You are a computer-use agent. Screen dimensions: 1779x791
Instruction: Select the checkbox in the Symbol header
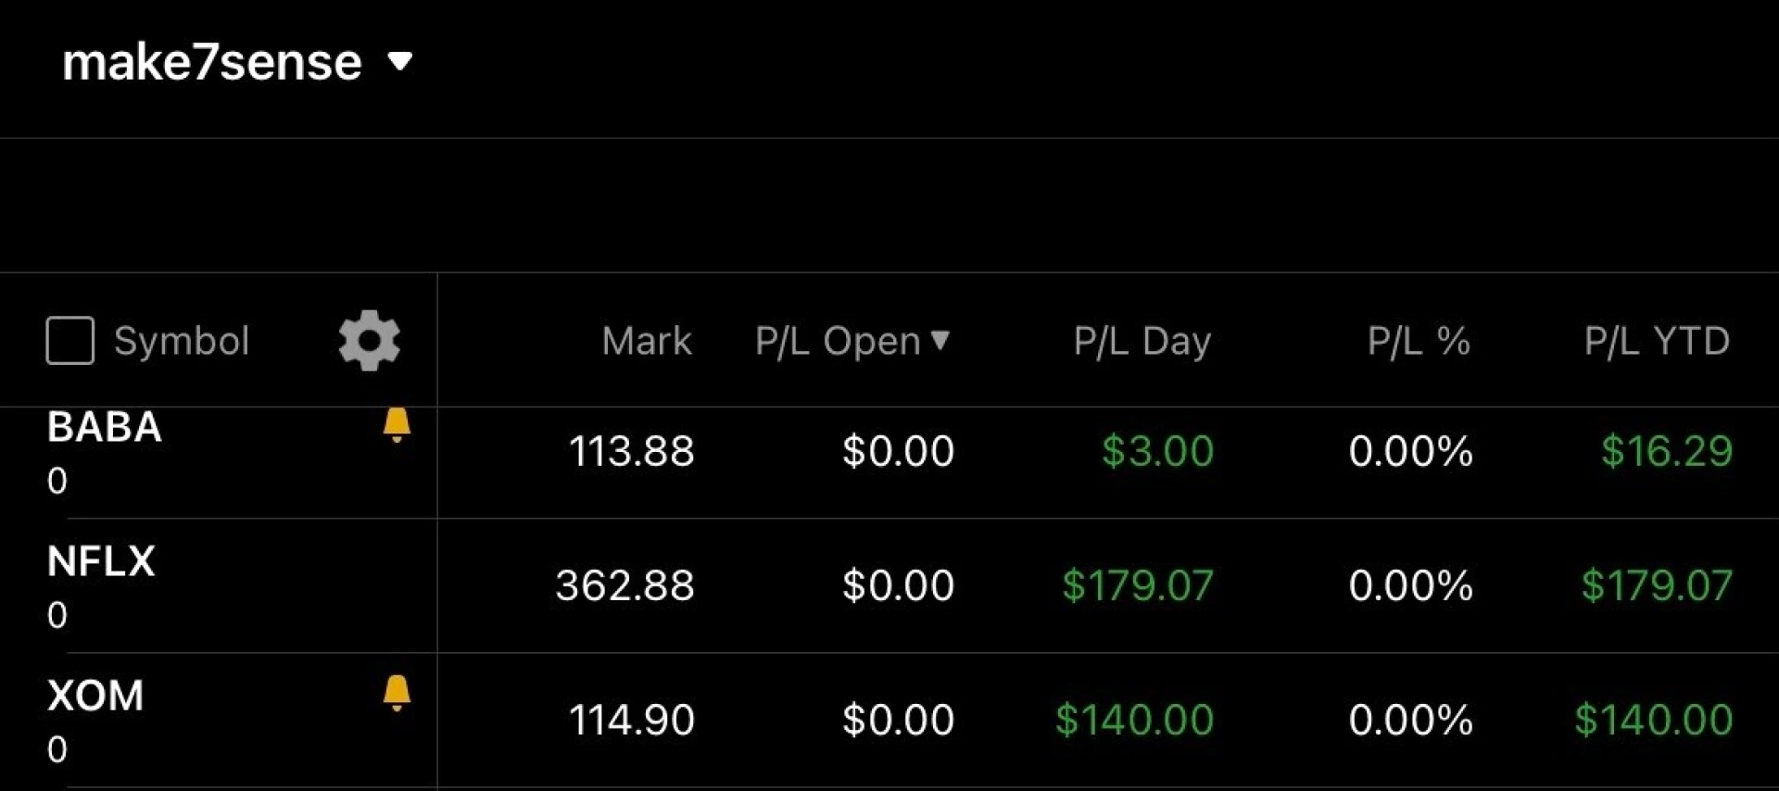tap(69, 341)
